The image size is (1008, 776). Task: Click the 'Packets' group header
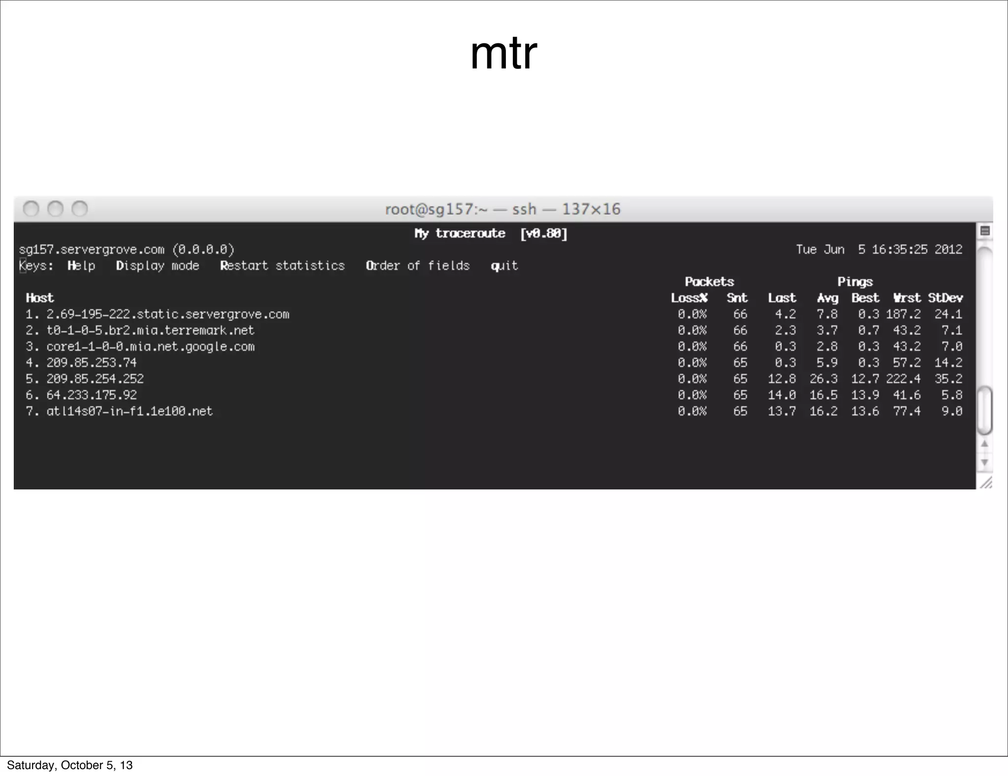click(709, 282)
